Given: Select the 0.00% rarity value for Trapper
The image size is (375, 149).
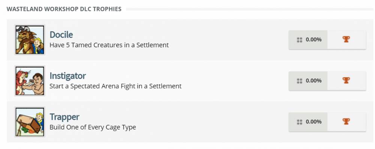Looking at the screenshot, I should (313, 122).
